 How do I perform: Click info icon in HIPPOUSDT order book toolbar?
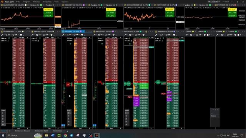pos(174,35)
